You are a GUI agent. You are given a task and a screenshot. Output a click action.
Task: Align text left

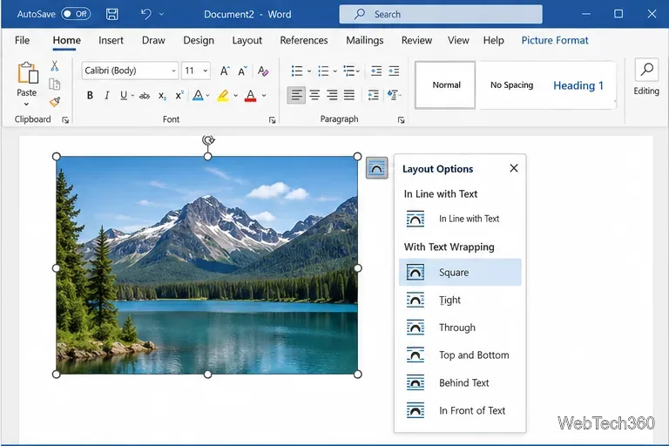[x=296, y=95]
